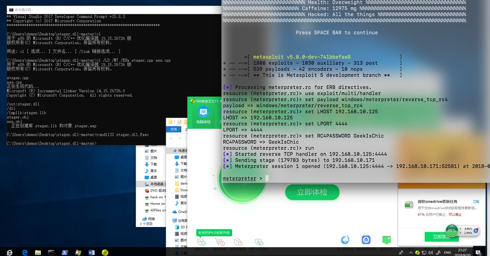Open the 电脑体检 tab icon in 360
This screenshot has width=490, height=256.
point(203,116)
